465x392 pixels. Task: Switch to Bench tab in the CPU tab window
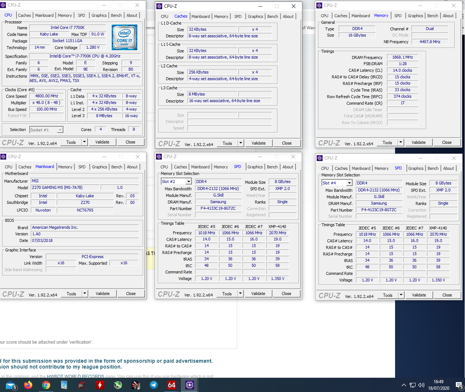tap(116, 15)
